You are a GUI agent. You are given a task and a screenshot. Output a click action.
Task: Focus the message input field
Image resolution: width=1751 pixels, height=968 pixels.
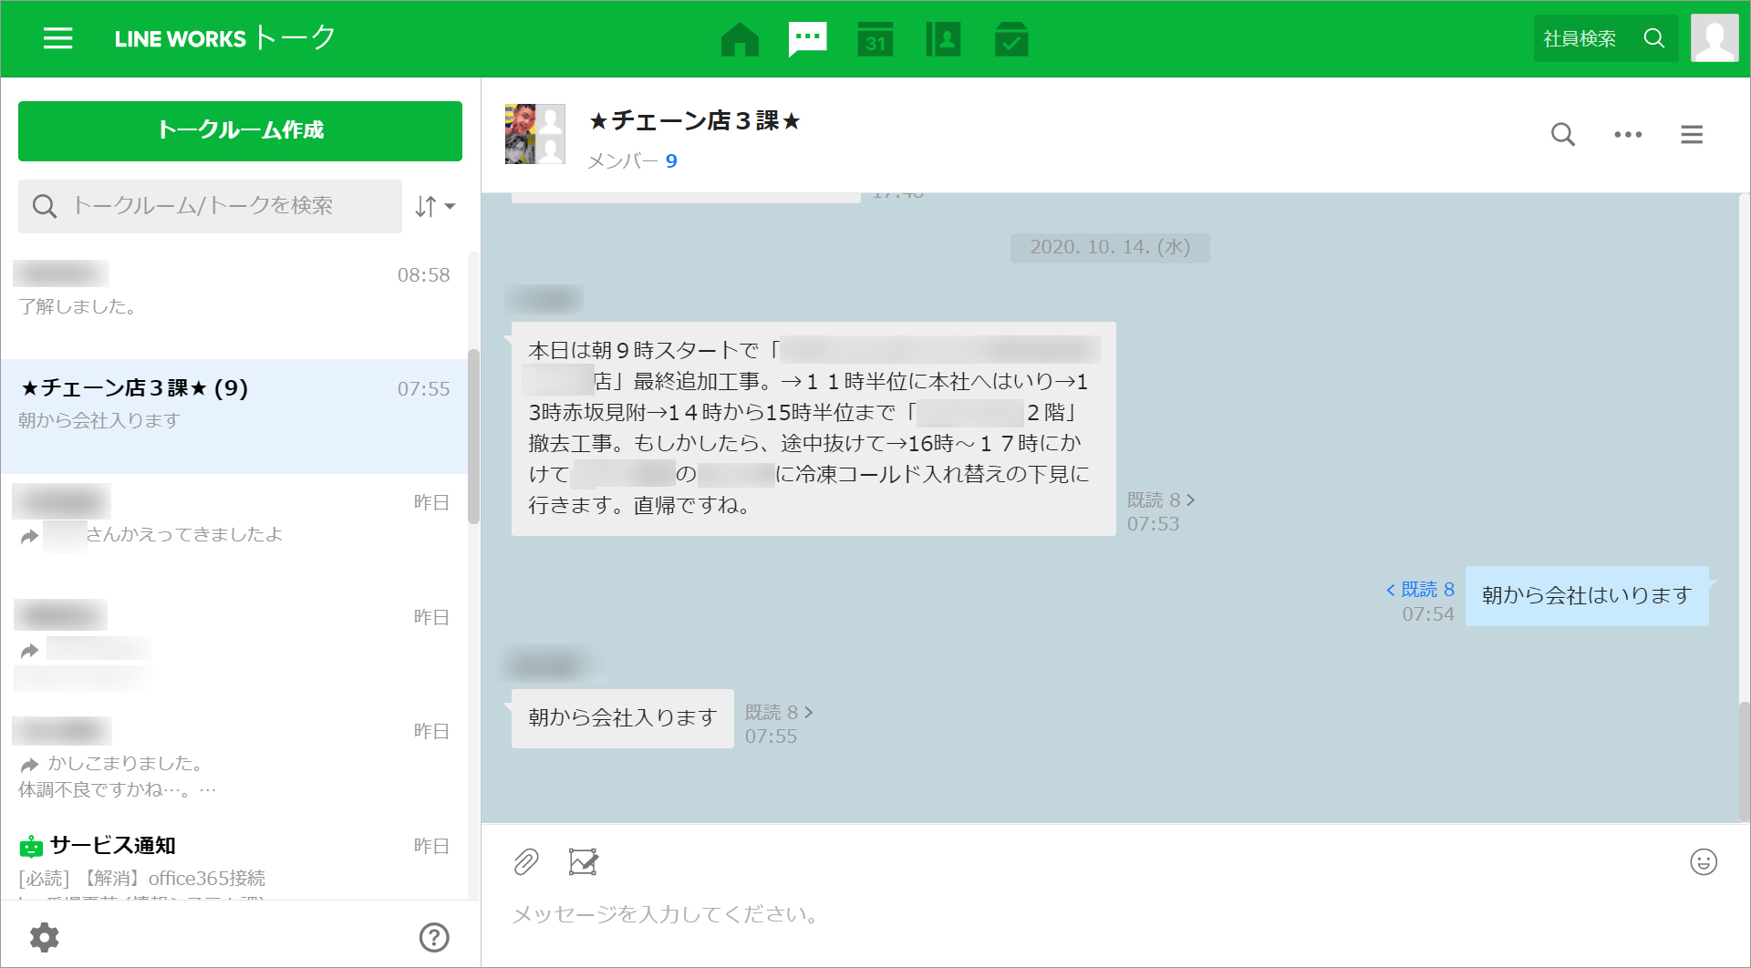pyautogui.click(x=1094, y=914)
